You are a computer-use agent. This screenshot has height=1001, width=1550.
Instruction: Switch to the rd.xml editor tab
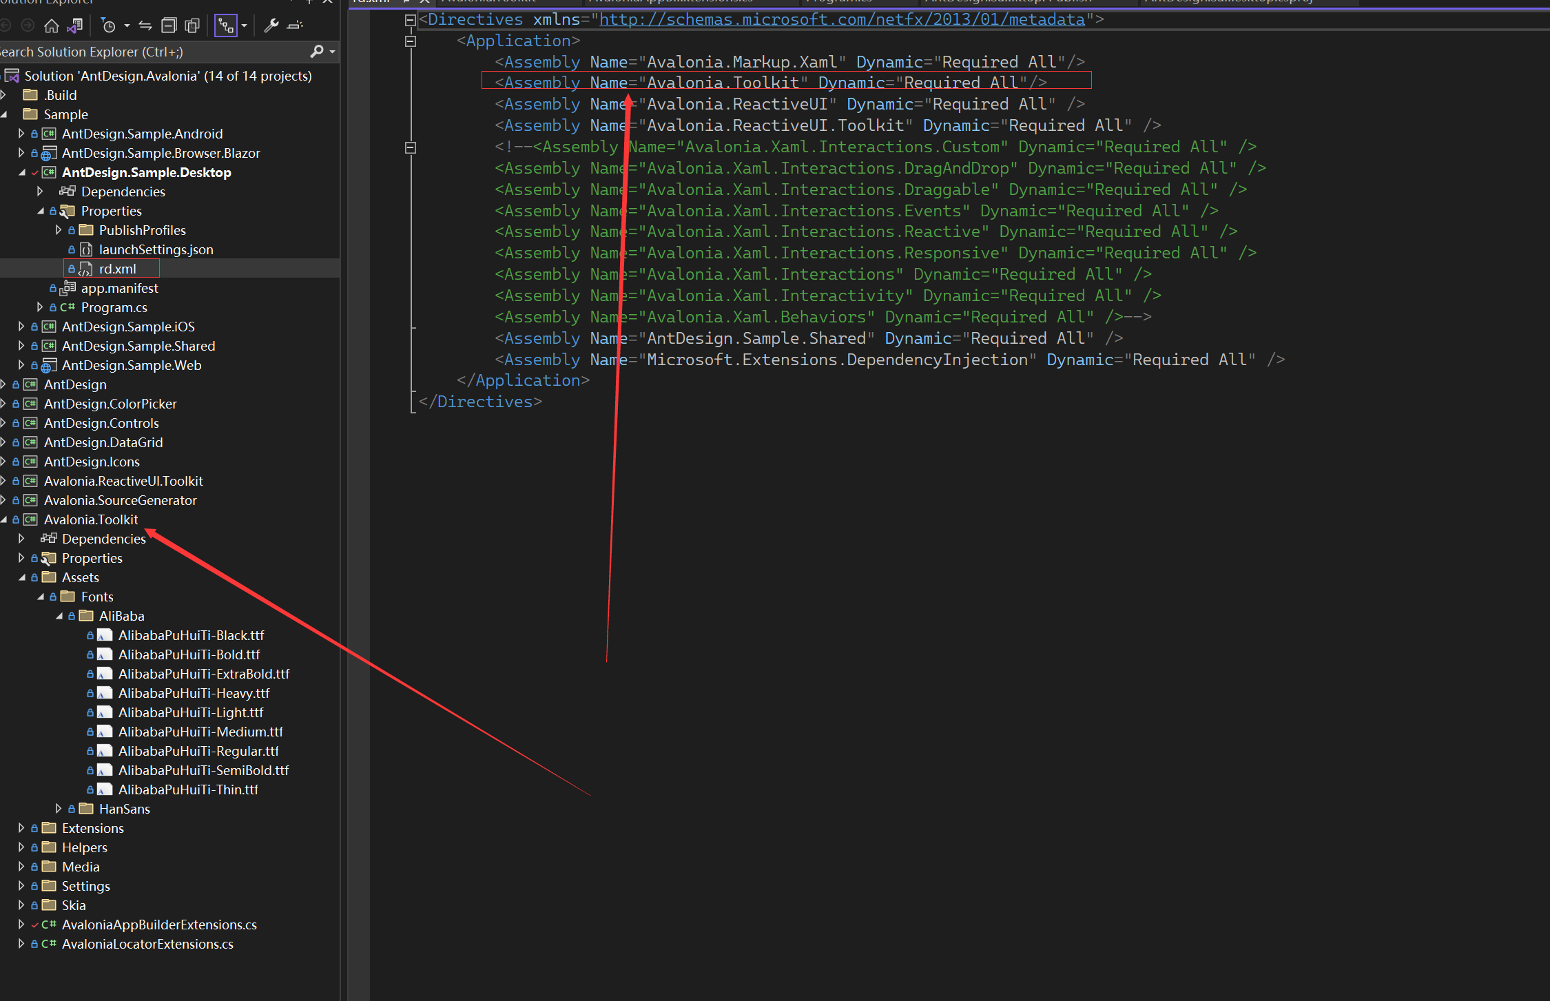click(x=372, y=1)
